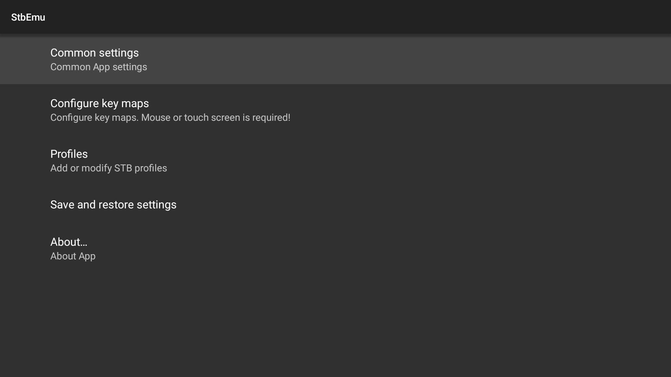
Task: Remap remote keys via Configure key maps
Action: [x=335, y=110]
